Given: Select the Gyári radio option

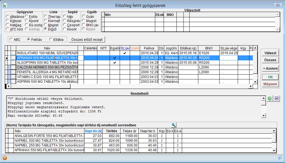Looking at the screenshot, I should tap(84, 16).
